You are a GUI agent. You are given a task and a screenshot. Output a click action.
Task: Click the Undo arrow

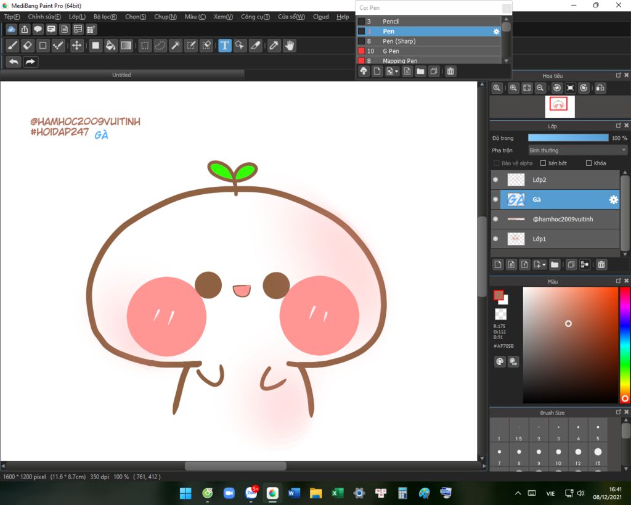pyautogui.click(x=14, y=62)
